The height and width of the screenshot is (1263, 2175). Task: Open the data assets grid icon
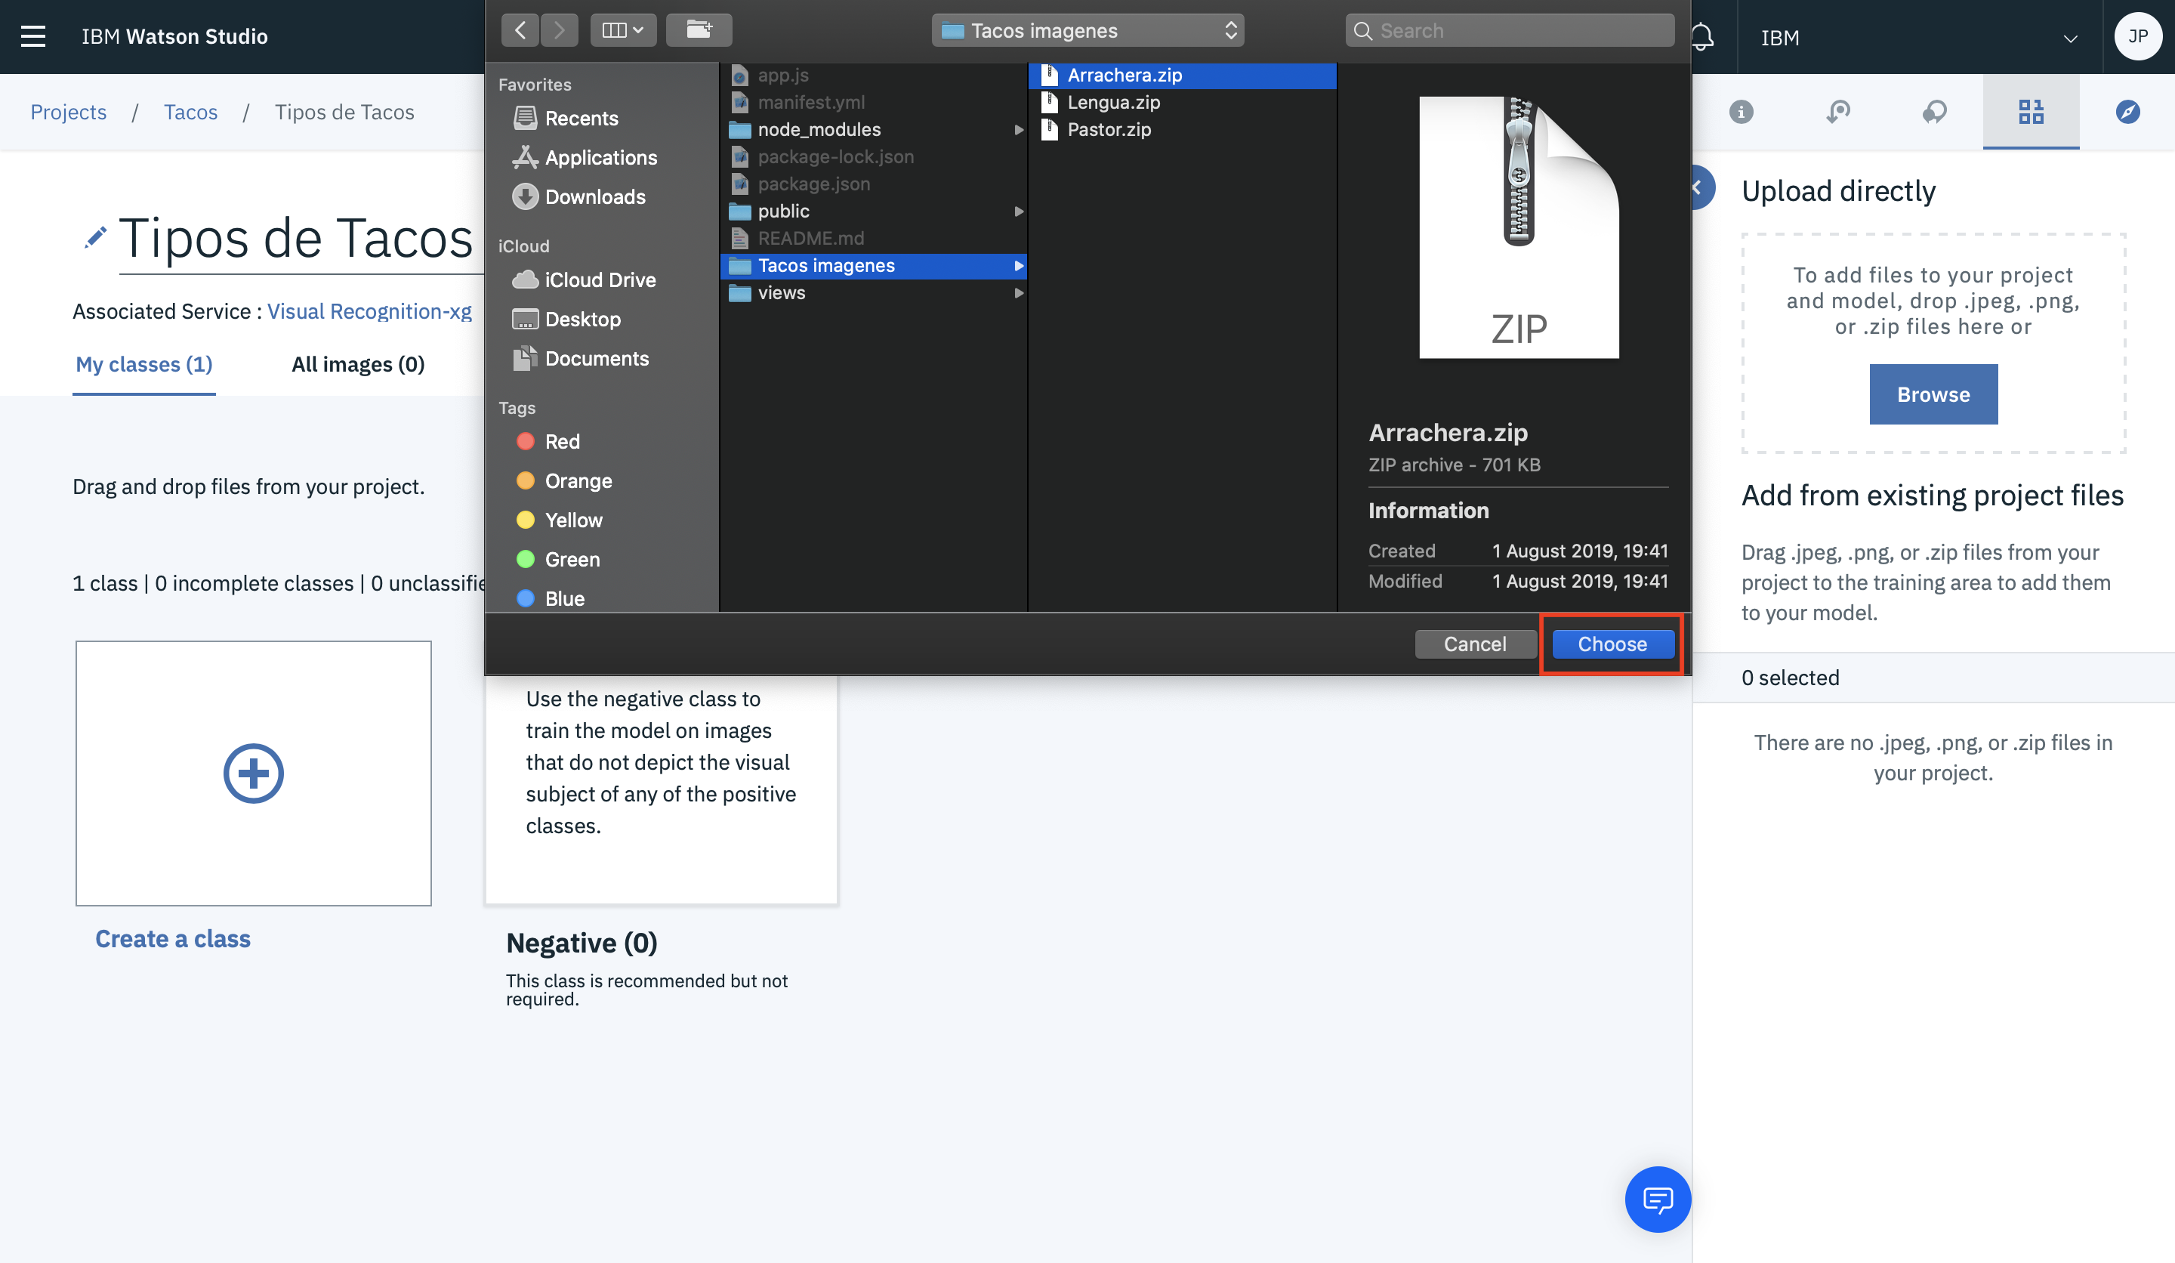[x=2030, y=113]
